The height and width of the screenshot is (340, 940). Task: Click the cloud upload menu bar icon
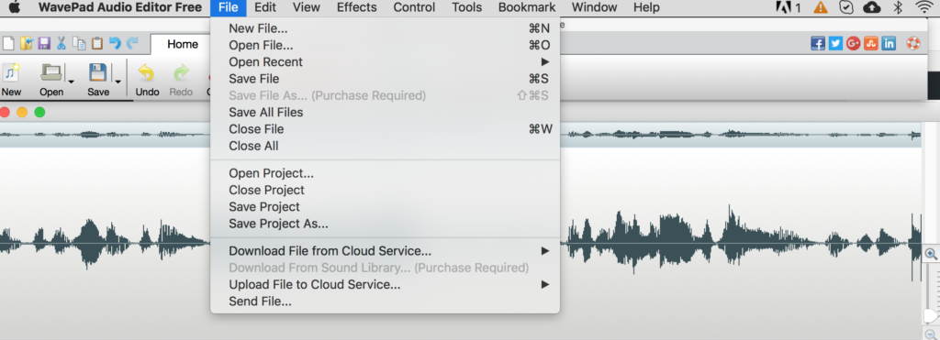(x=871, y=7)
